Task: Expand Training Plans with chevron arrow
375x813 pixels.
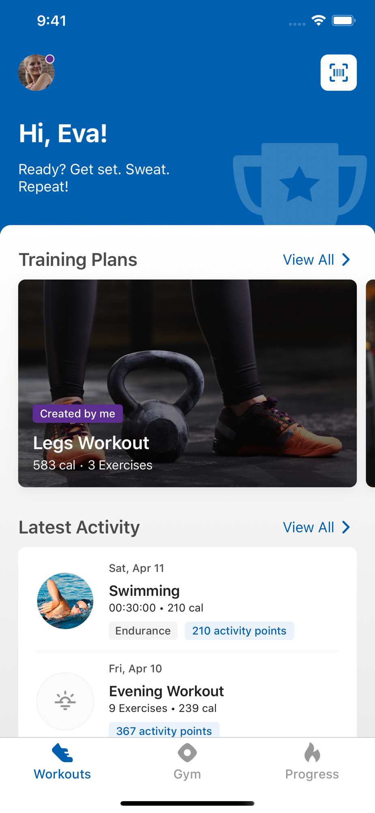Action: [x=346, y=260]
